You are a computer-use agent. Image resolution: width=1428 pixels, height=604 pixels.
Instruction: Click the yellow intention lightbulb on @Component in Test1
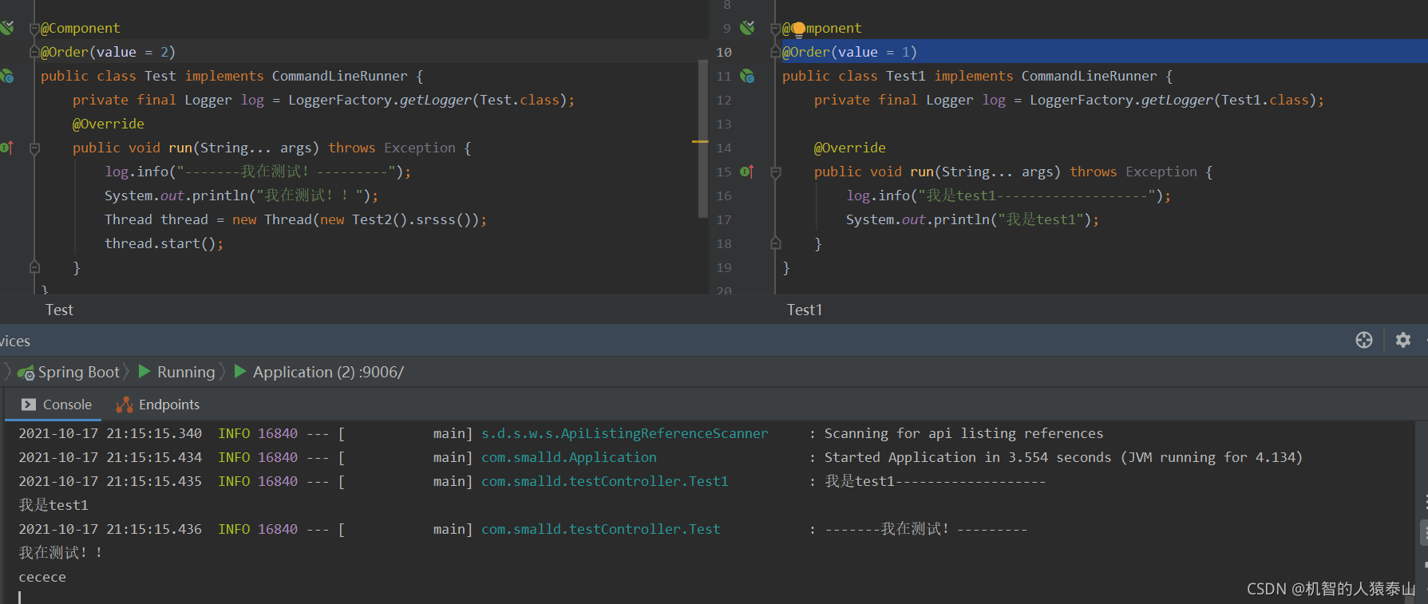798,30
